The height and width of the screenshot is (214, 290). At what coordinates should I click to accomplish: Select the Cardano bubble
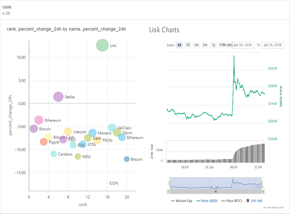tap(53, 154)
